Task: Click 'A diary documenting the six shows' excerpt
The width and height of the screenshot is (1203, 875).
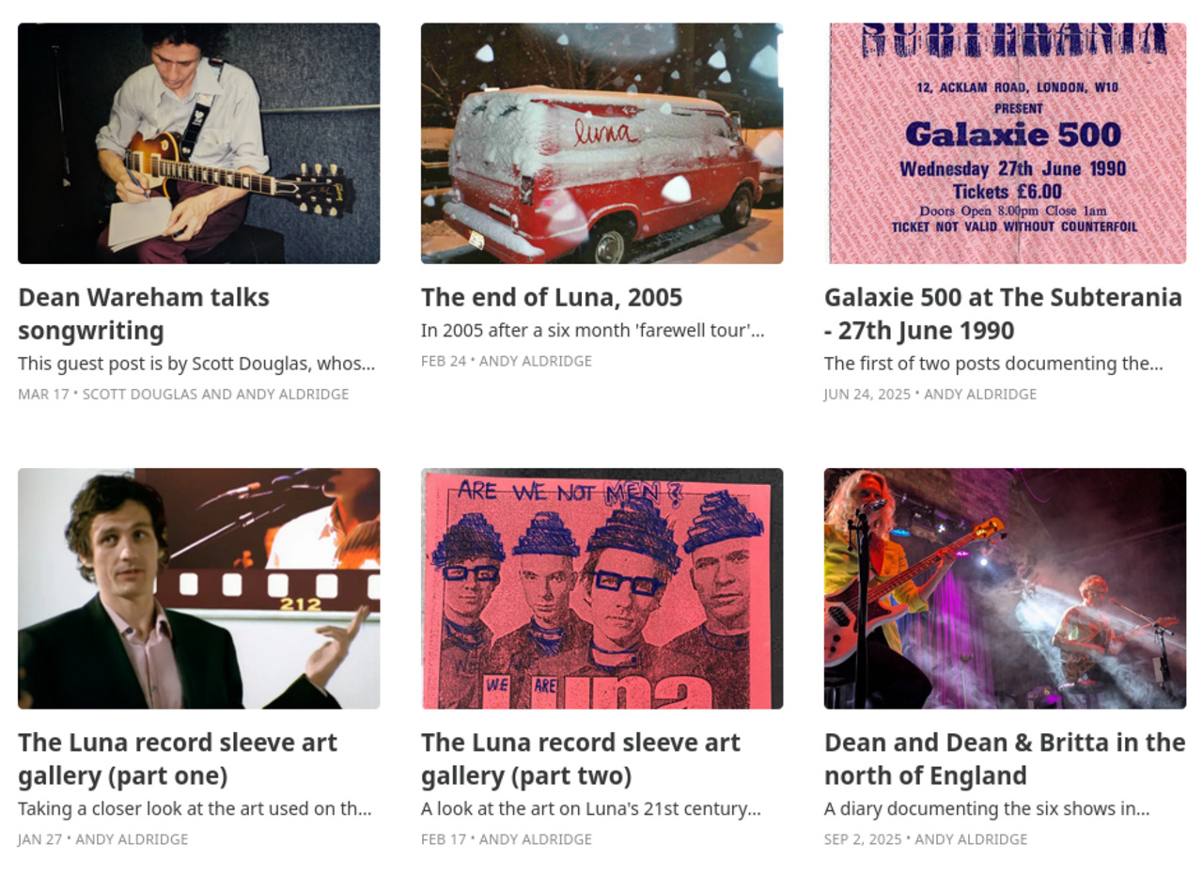Action: [x=987, y=809]
